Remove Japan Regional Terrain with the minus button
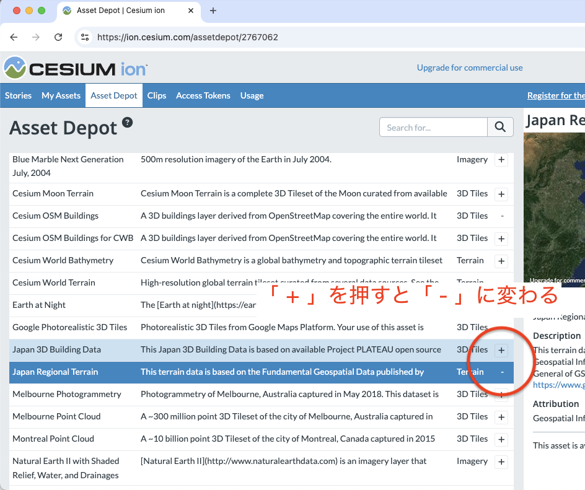The image size is (585, 490). click(x=501, y=372)
